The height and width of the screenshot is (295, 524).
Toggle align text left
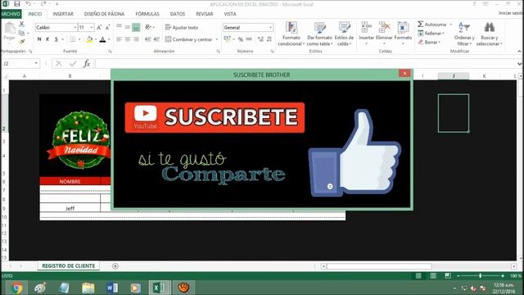119,39
